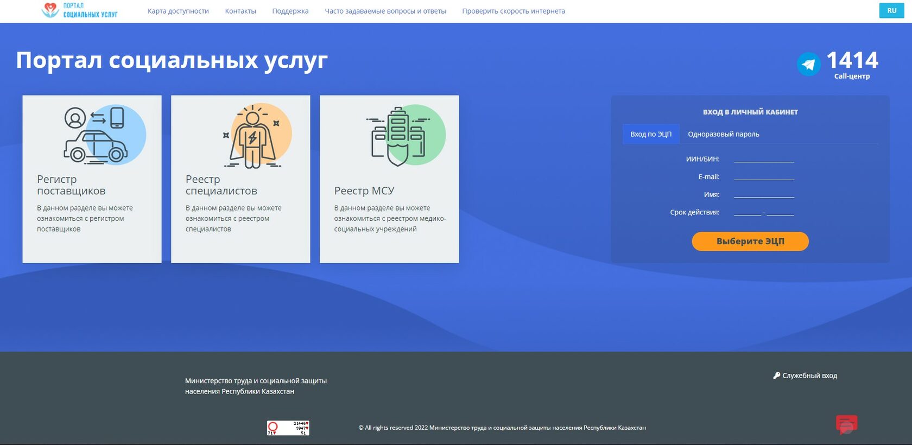
Task: Click the visitor counter badge in footer
Action: coord(288,428)
